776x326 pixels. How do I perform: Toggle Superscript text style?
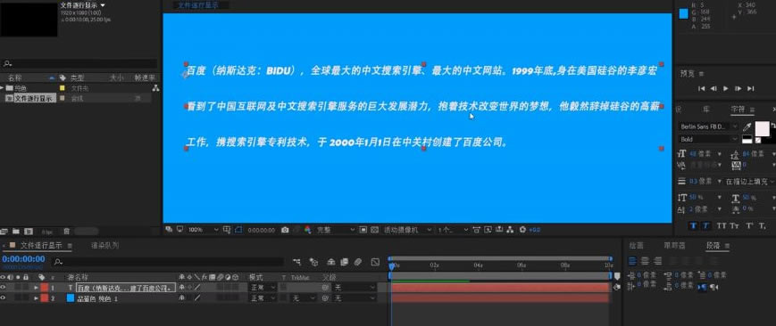[x=749, y=225]
